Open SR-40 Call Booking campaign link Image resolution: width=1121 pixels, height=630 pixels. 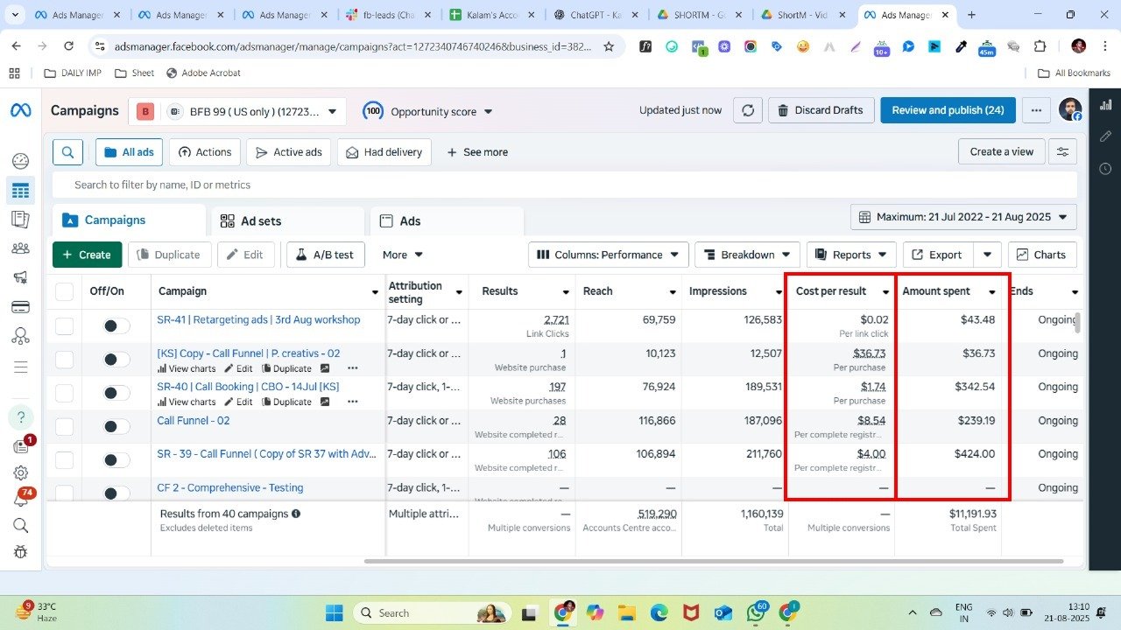[247, 387]
